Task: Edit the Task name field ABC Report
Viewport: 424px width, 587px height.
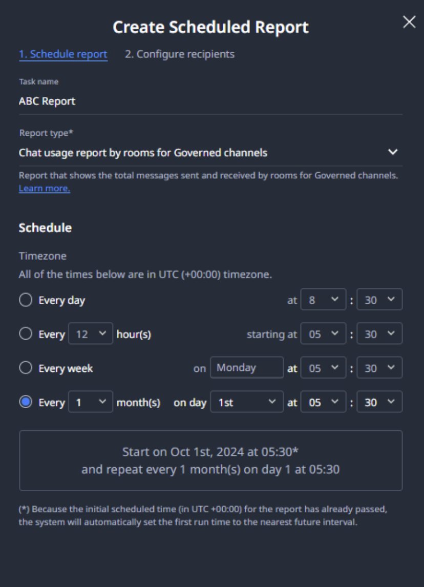Action: 210,101
